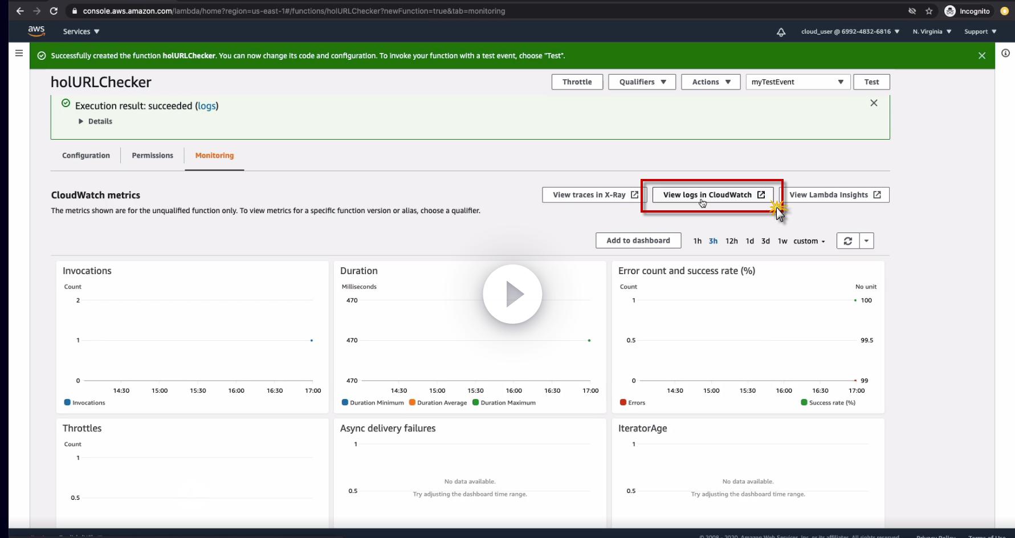The height and width of the screenshot is (538, 1015).
Task: Go back using the browser back arrow
Action: coord(20,11)
